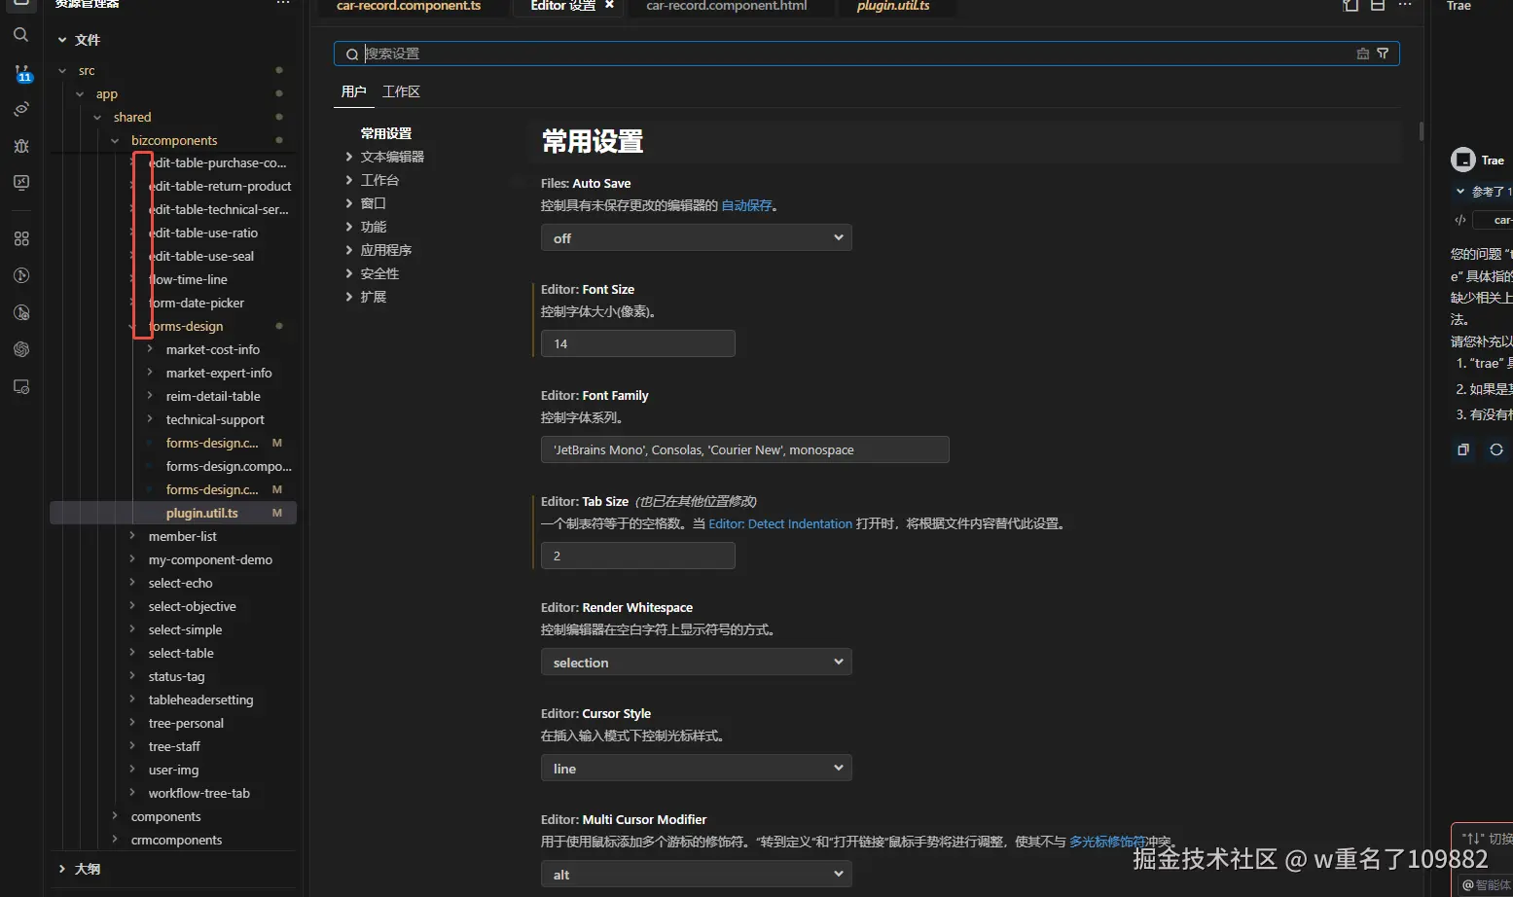Expand the 文本编辑器 settings category
This screenshot has height=897, width=1513.
point(392,157)
